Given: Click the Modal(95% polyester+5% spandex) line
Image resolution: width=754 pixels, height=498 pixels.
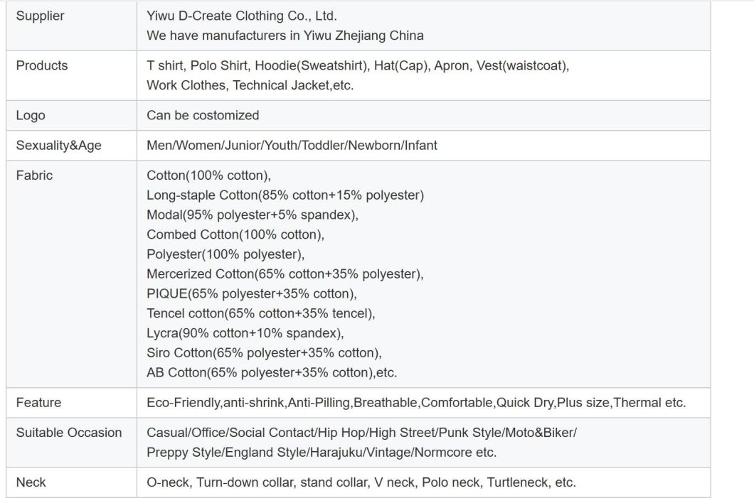Looking at the screenshot, I should click(253, 215).
